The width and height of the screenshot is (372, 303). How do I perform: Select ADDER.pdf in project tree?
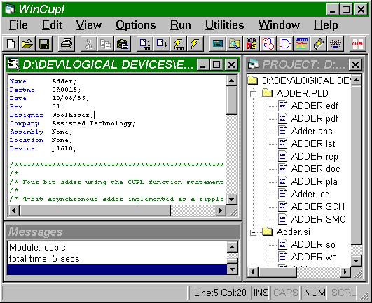point(315,118)
